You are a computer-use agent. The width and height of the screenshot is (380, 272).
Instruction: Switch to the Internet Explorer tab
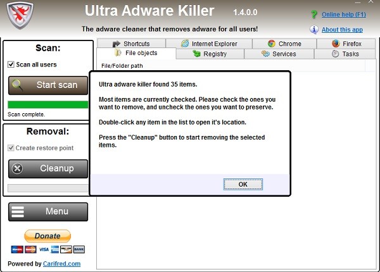(209, 44)
